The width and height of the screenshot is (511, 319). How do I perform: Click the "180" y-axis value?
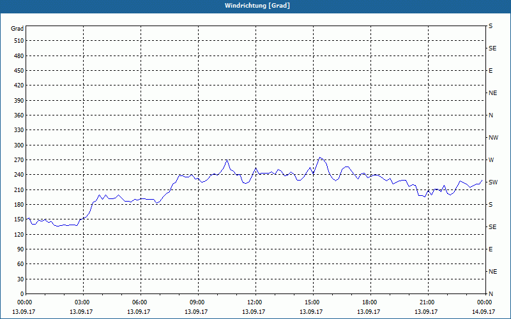pos(19,205)
